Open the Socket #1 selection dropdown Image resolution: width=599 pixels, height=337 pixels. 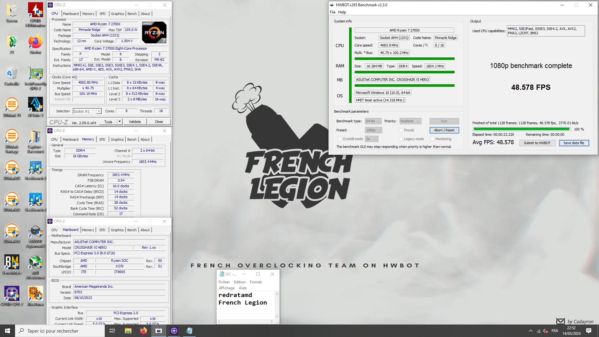87,111
